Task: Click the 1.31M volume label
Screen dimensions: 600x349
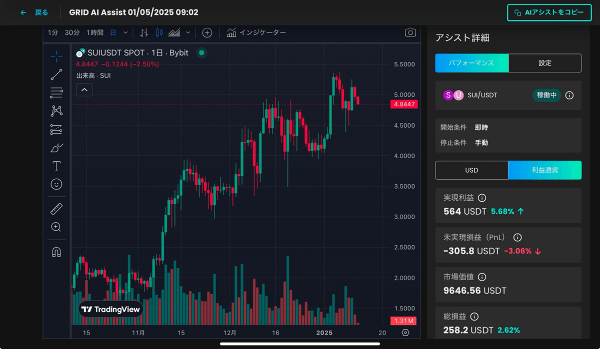Action: pyautogui.click(x=403, y=321)
